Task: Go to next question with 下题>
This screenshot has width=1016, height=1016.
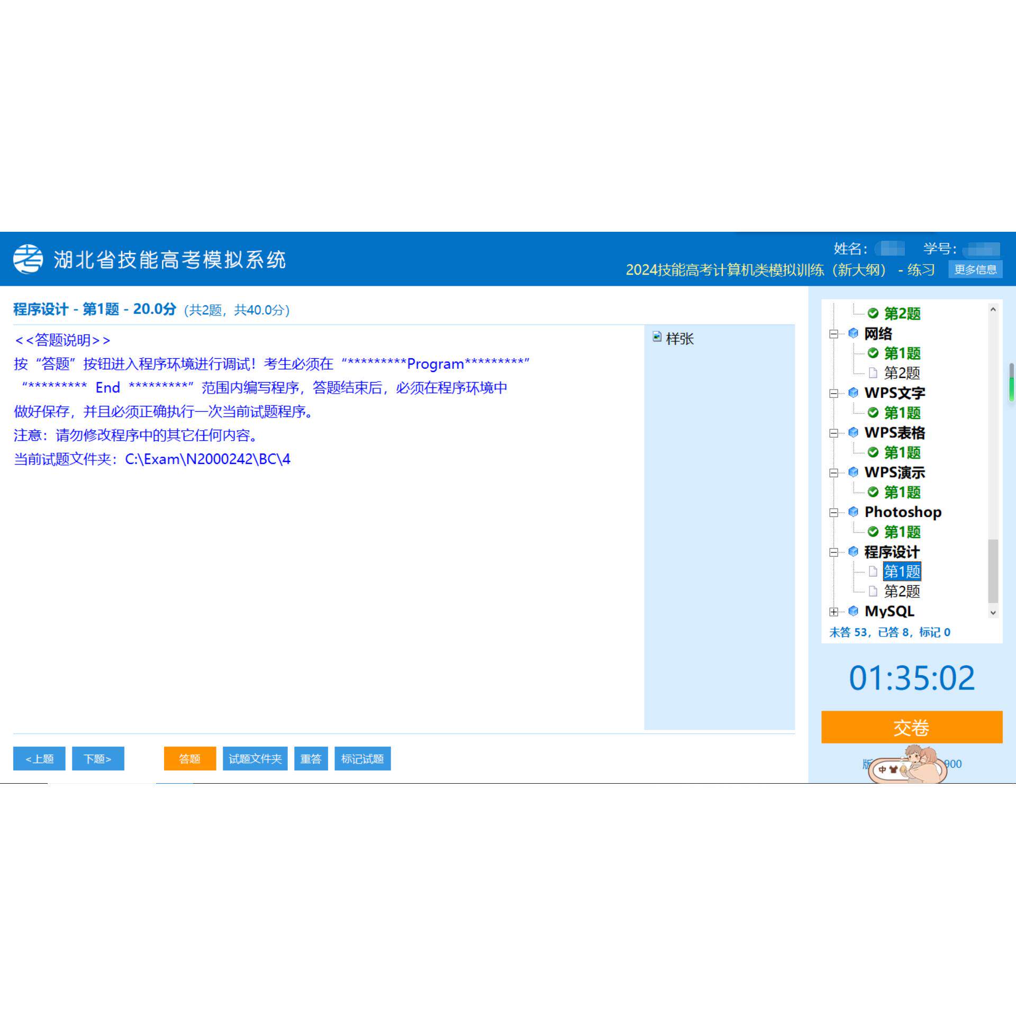Action: (98, 758)
